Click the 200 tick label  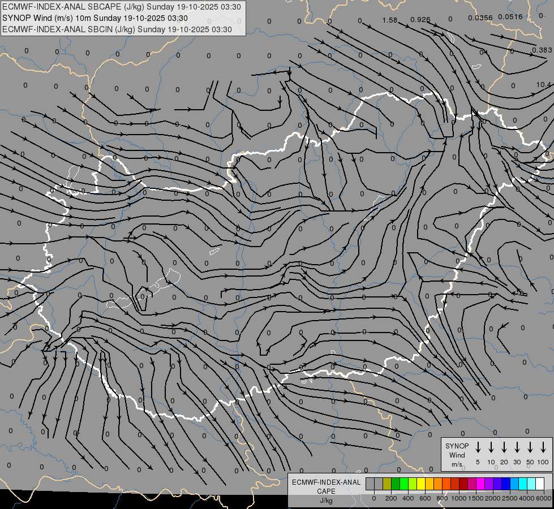(391, 498)
